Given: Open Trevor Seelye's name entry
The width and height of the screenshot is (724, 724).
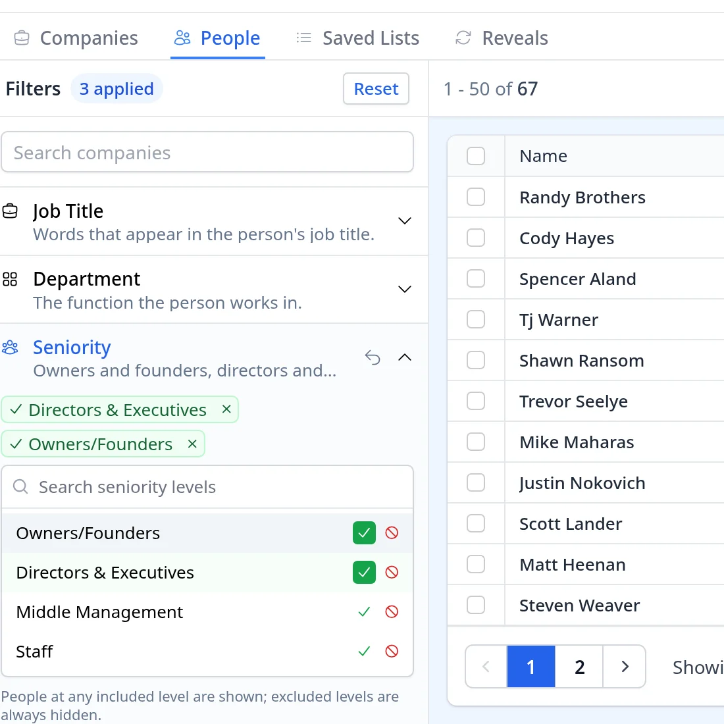Looking at the screenshot, I should tap(573, 401).
